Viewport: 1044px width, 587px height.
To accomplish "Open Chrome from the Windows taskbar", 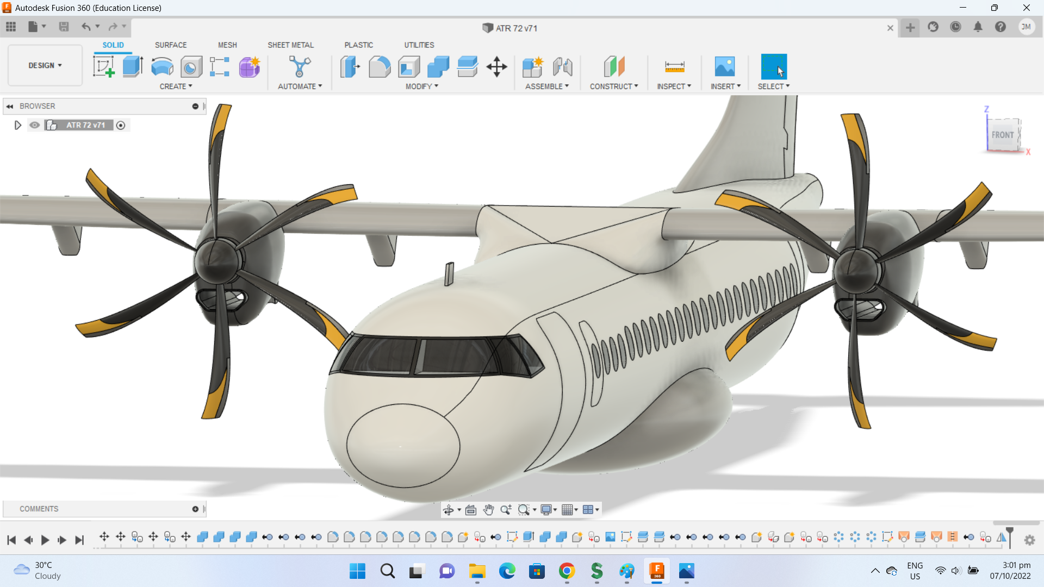I will pyautogui.click(x=567, y=571).
